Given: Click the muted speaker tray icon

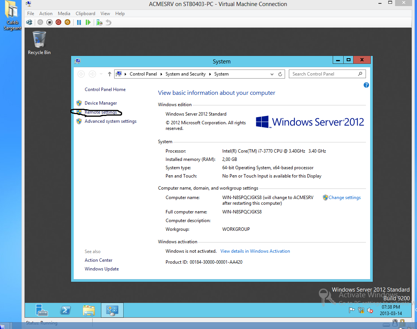Looking at the screenshot, I should pyautogui.click(x=370, y=310).
